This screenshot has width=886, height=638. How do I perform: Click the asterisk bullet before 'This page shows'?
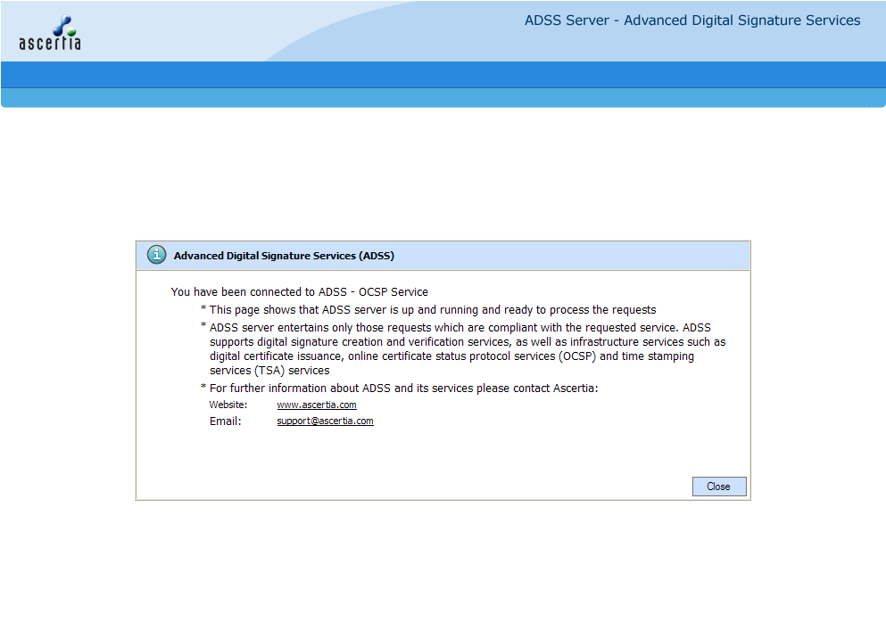pos(203,309)
